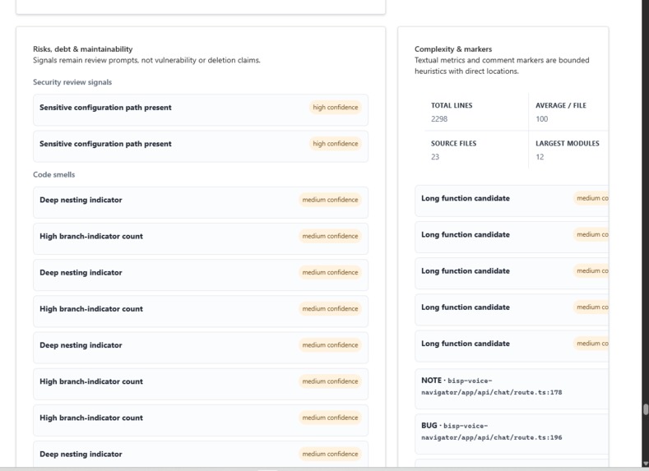Open the first 'Sensitive configuration path present' card
This screenshot has height=471, width=649.
[x=201, y=110]
